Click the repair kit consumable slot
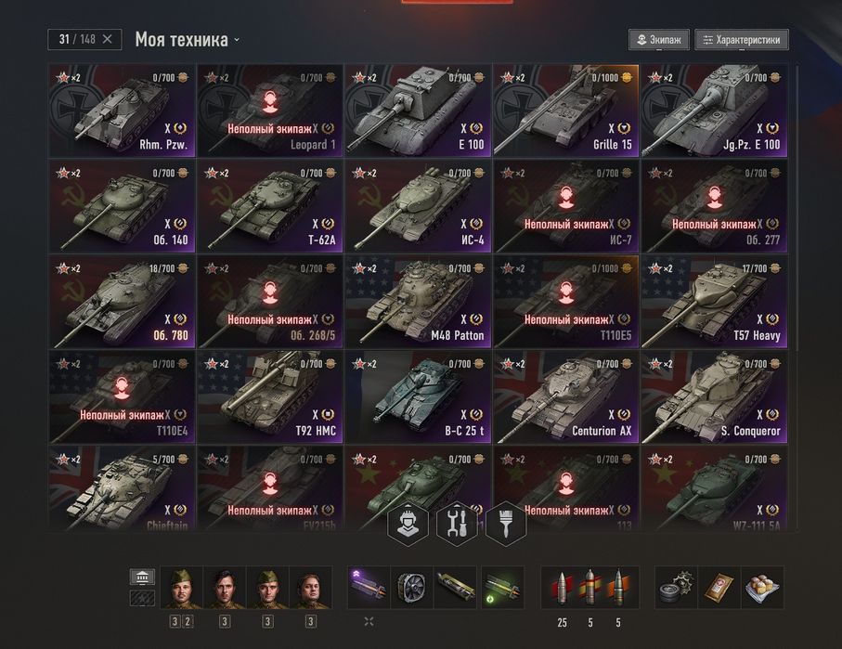 (676, 587)
